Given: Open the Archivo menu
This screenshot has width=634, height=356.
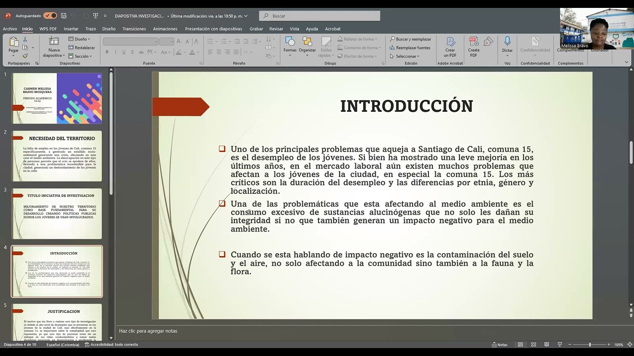Looking at the screenshot, I should tap(10, 29).
